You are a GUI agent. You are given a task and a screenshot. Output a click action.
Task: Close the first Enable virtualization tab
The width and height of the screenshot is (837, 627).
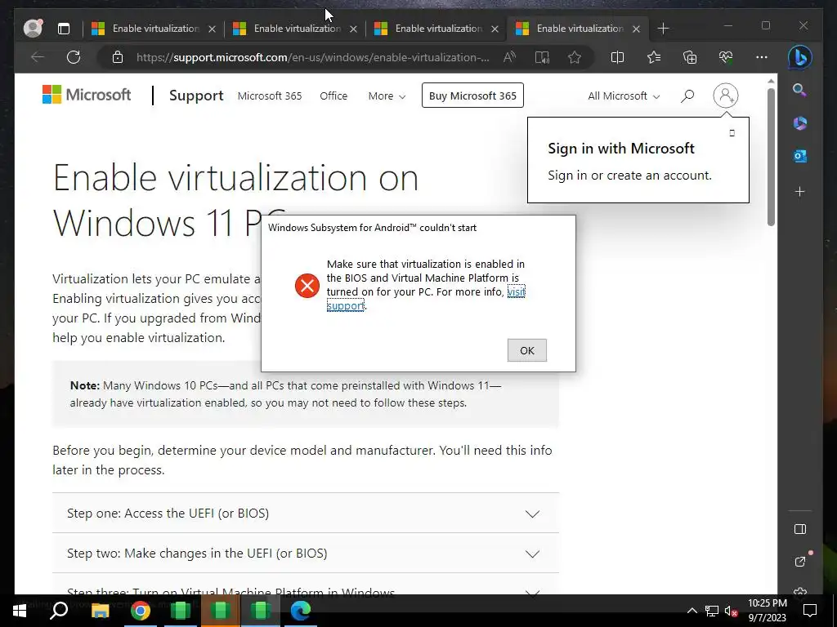212,29
